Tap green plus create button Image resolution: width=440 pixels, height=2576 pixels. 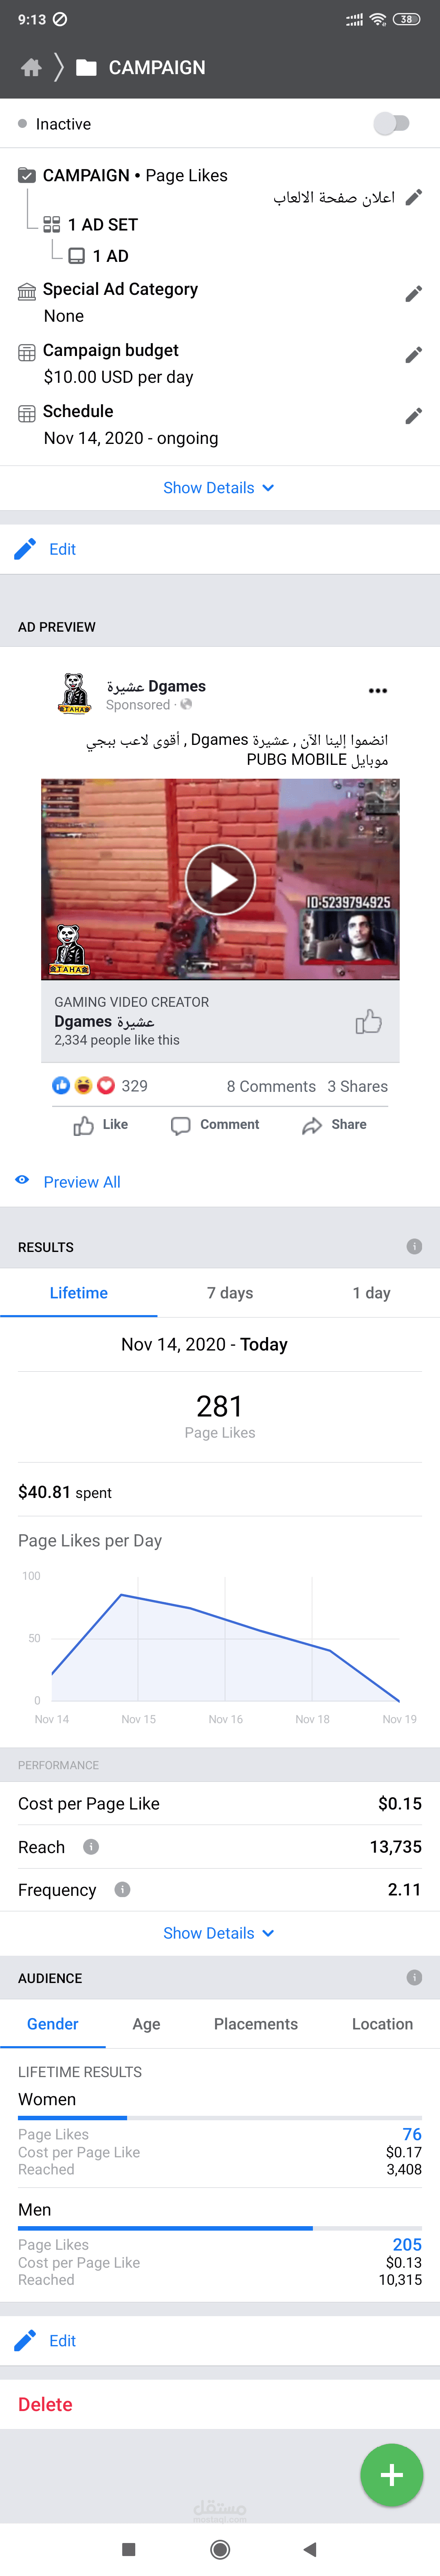[x=391, y=2474]
